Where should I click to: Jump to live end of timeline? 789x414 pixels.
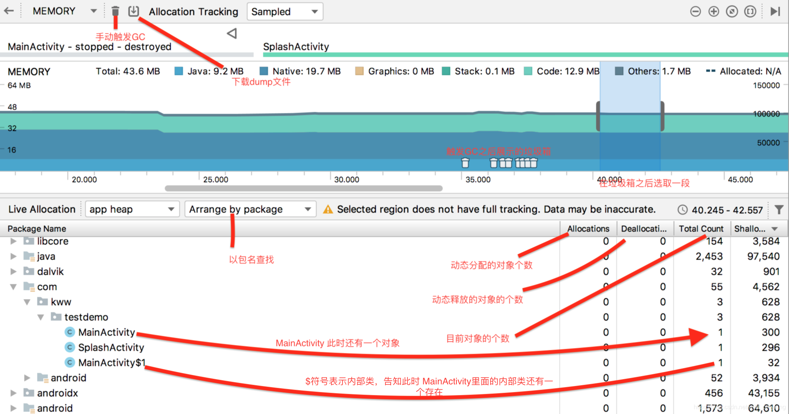coord(775,11)
